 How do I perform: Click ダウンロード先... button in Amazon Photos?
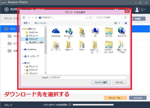[x=115, y=98]
